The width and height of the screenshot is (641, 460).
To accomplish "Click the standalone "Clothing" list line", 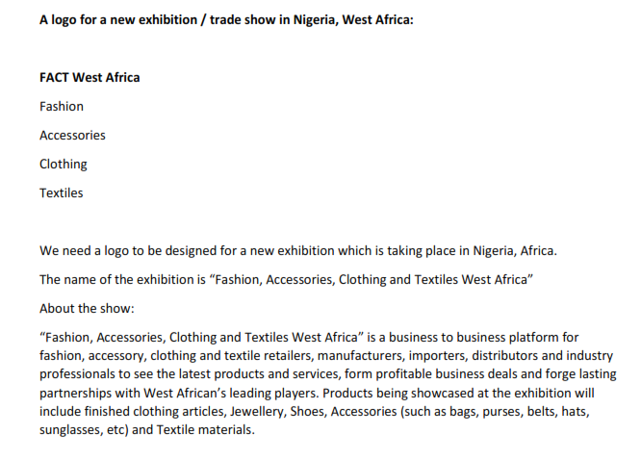I will 64,164.
